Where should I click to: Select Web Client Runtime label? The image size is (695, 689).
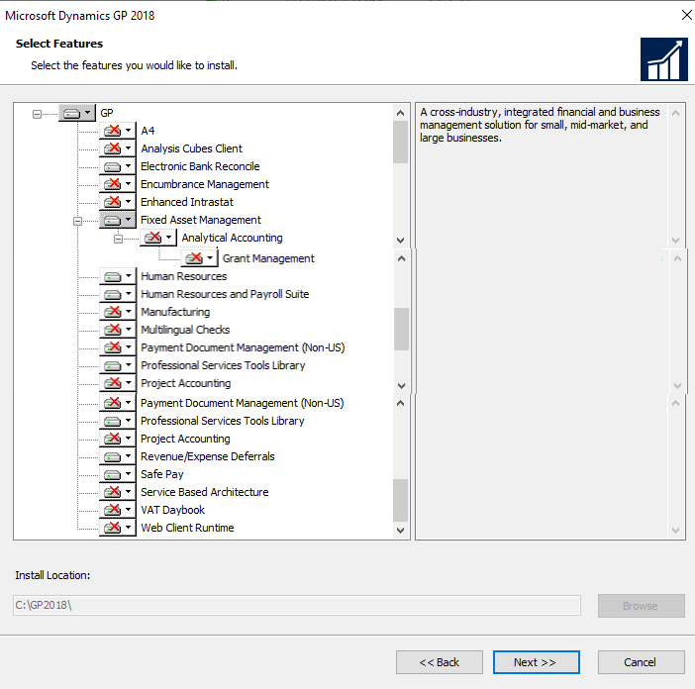pos(187,528)
